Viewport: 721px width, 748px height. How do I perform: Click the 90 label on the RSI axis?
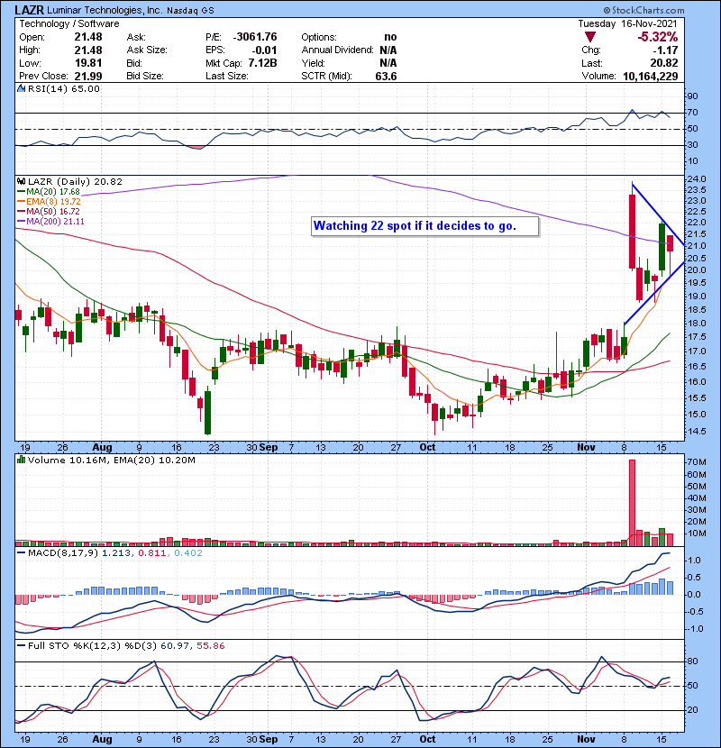coord(692,96)
